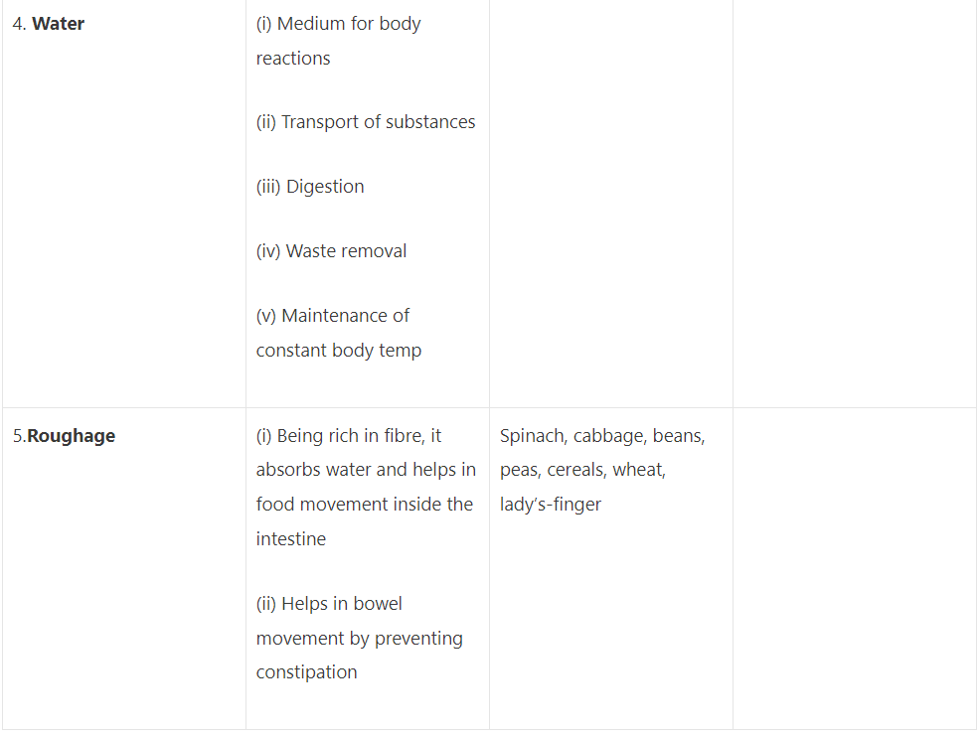Screen dimensions: 980x735
Task: Click the word "intestine" in Roughage row
Action: (x=290, y=539)
